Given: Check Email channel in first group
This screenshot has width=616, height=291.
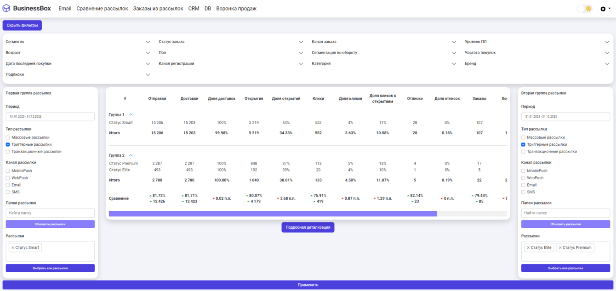Looking at the screenshot, I should 8,185.
